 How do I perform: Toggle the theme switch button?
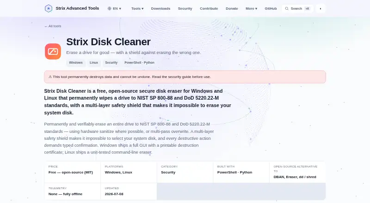[x=321, y=8]
